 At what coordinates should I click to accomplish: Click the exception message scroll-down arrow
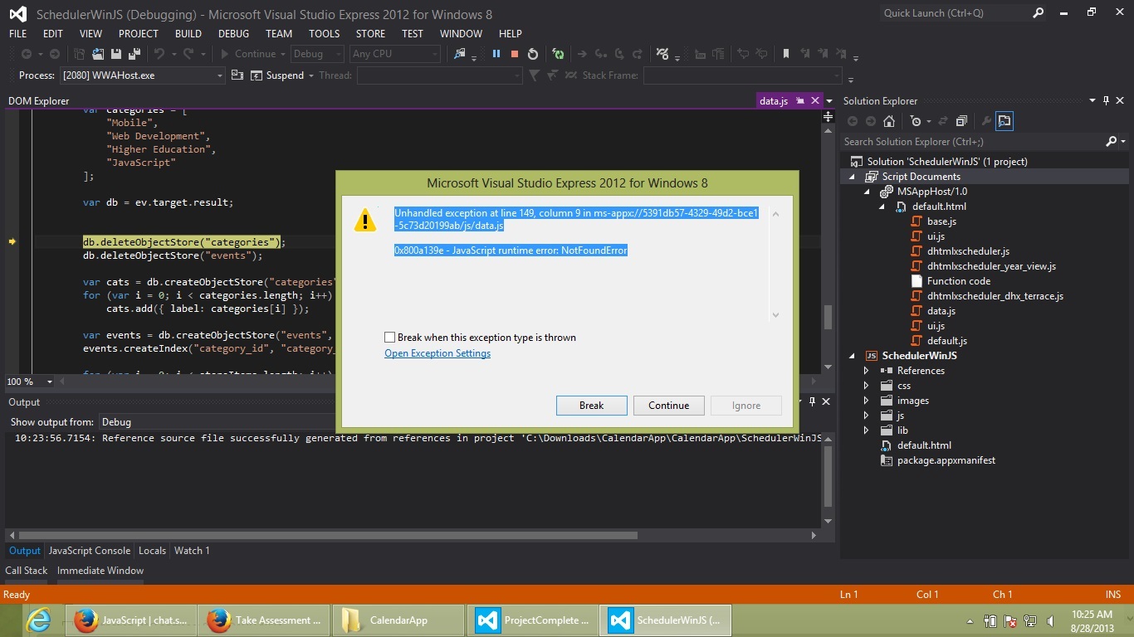coord(776,314)
